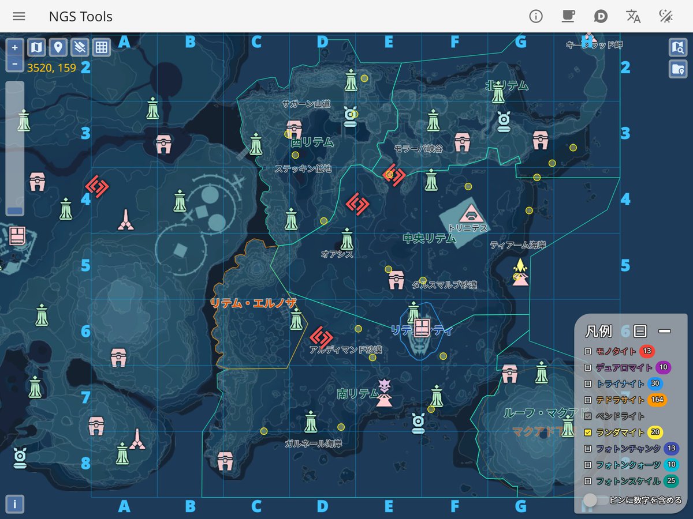Click the location pin toolbar icon
This screenshot has width=693, height=519.
click(58, 47)
